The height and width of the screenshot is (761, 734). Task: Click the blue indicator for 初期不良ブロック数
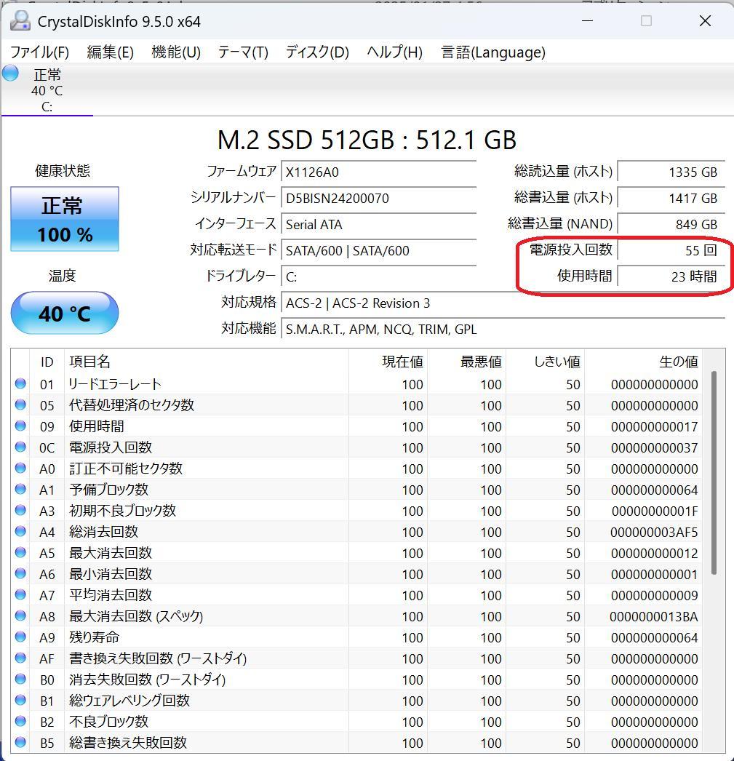point(20,511)
